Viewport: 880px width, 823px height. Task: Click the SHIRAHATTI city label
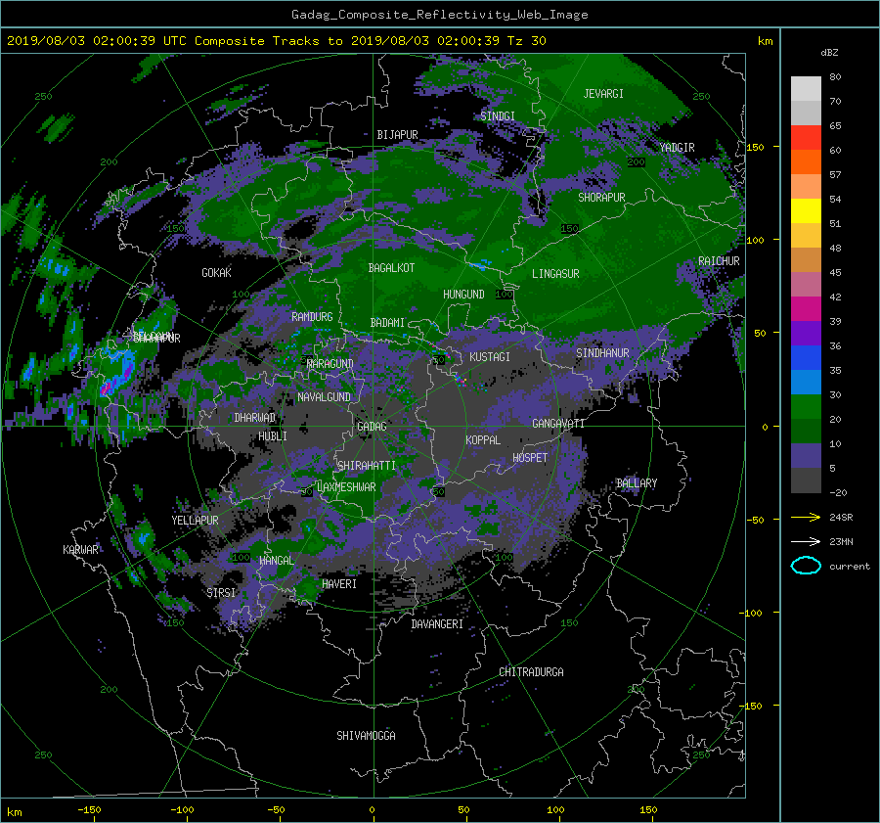pos(367,466)
